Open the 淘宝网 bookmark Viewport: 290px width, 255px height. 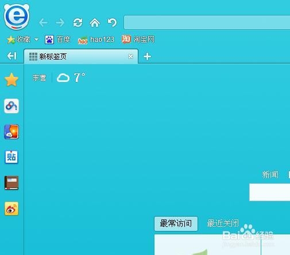pos(138,40)
